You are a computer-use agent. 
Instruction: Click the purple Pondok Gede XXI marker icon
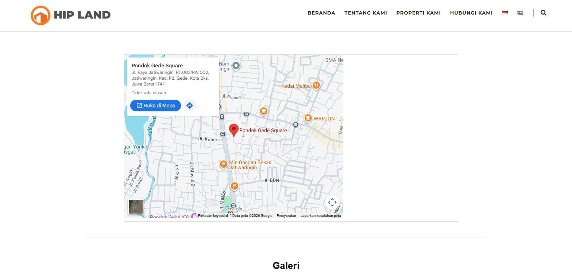click(x=194, y=216)
